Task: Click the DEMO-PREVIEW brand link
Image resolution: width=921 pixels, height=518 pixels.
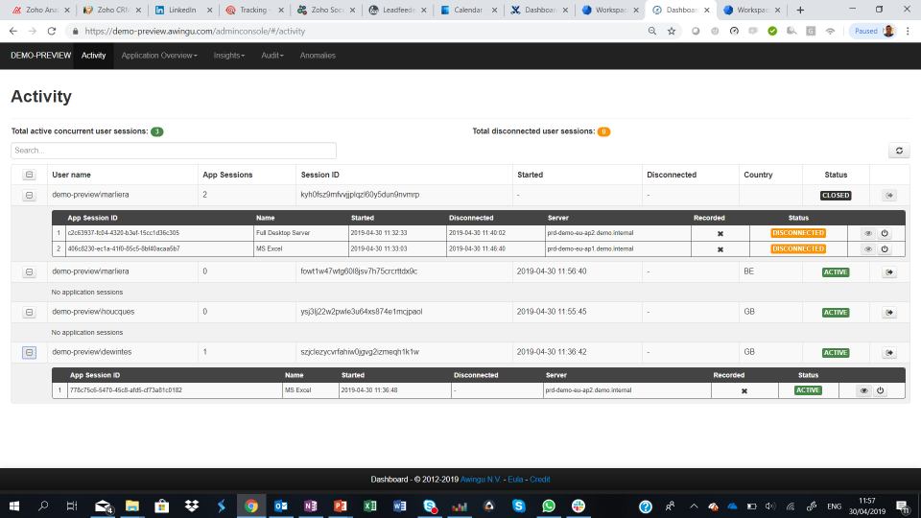Action: click(40, 56)
